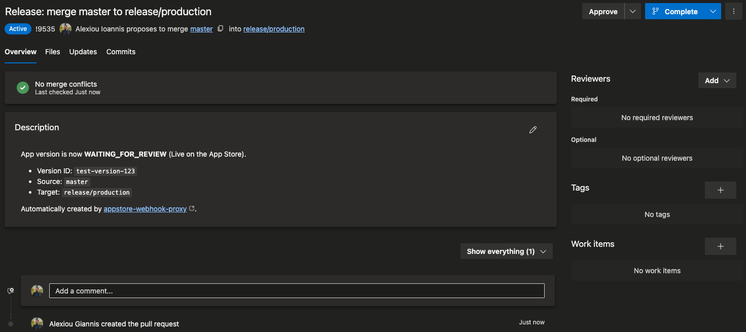746x332 pixels.
Task: Click the Just now timestamp on timeline entry
Action: [532, 322]
